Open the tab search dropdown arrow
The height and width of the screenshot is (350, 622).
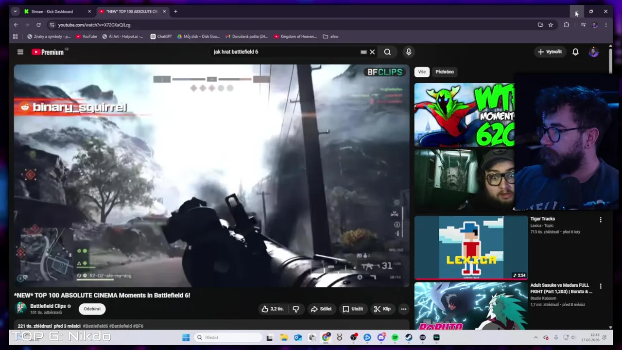15,11
